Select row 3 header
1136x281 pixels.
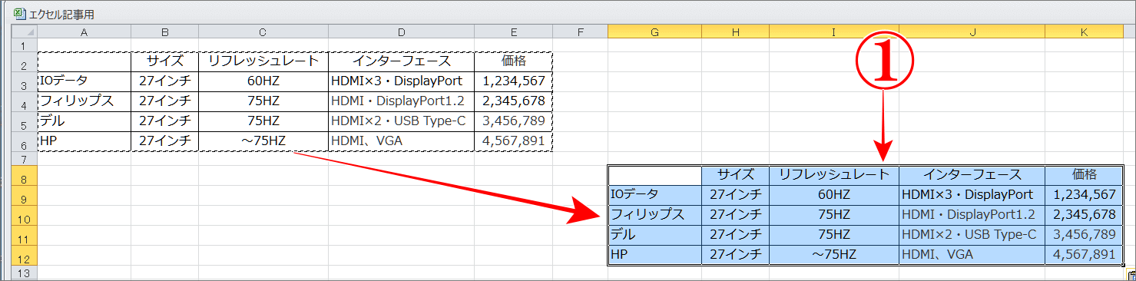24,81
